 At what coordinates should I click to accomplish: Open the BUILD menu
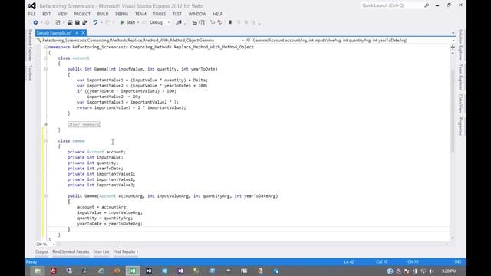tap(103, 14)
